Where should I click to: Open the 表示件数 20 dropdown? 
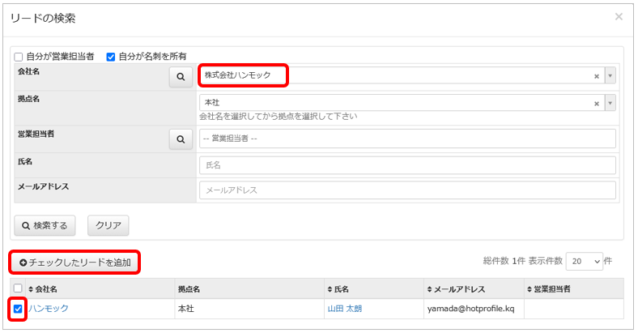coord(585,262)
